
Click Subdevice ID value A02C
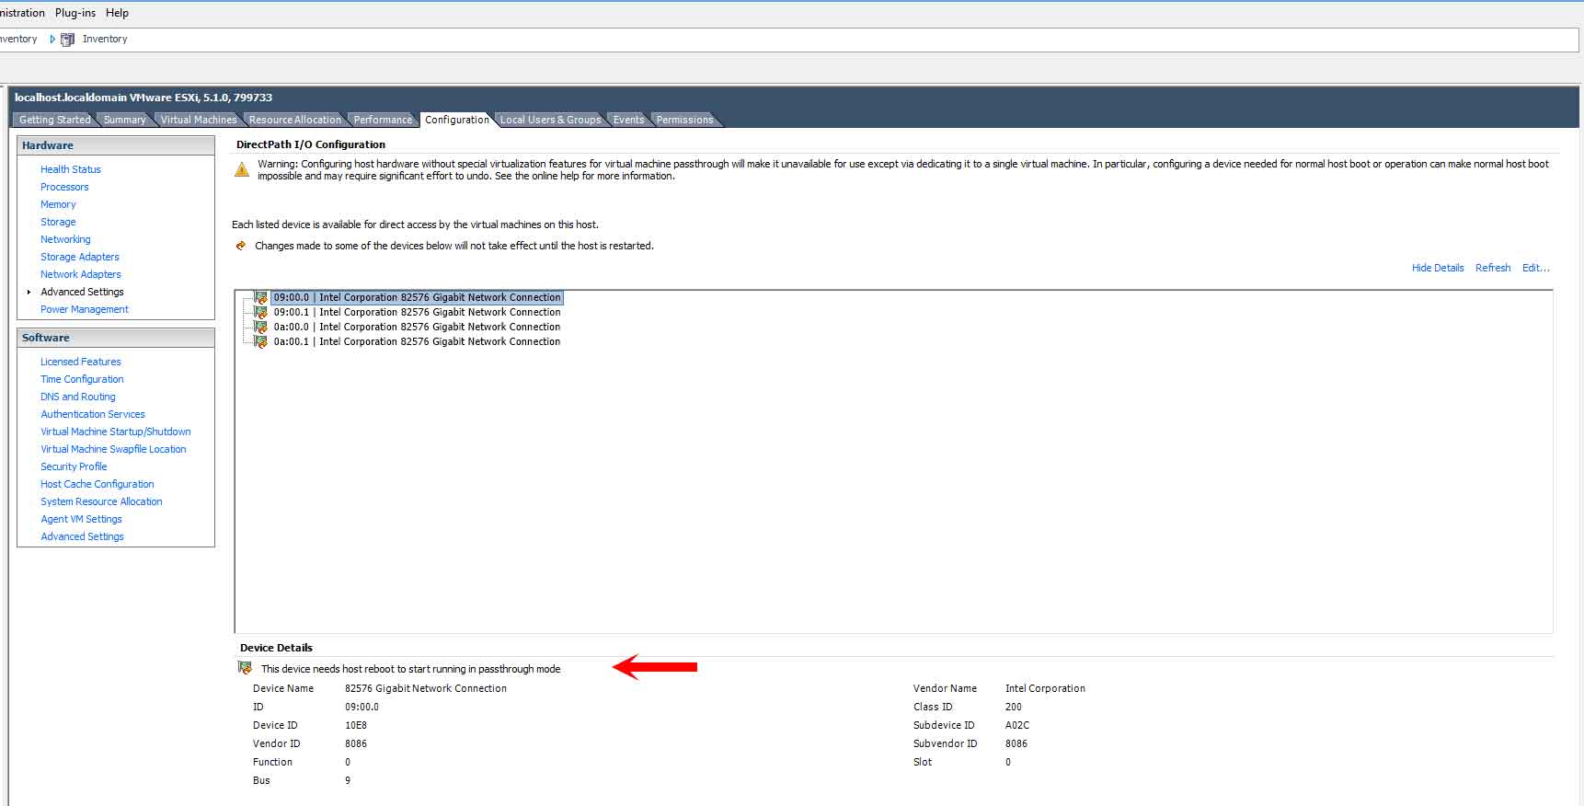(1017, 725)
